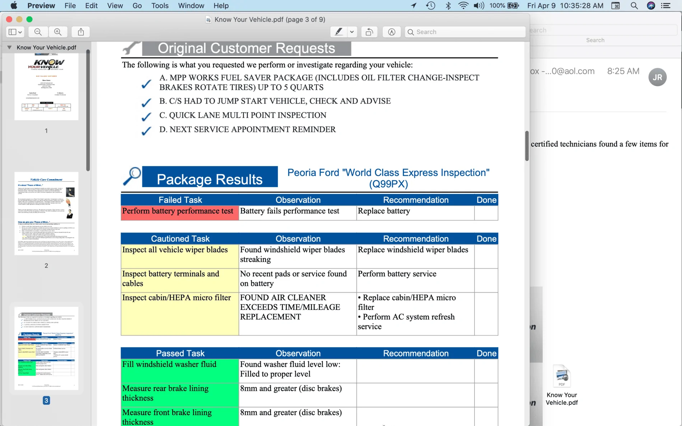Click the zoom in magnifier icon
The width and height of the screenshot is (682, 426).
point(58,32)
